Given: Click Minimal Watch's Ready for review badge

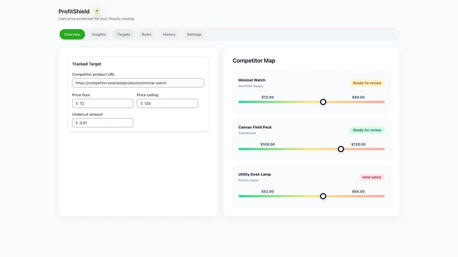Looking at the screenshot, I should point(367,83).
